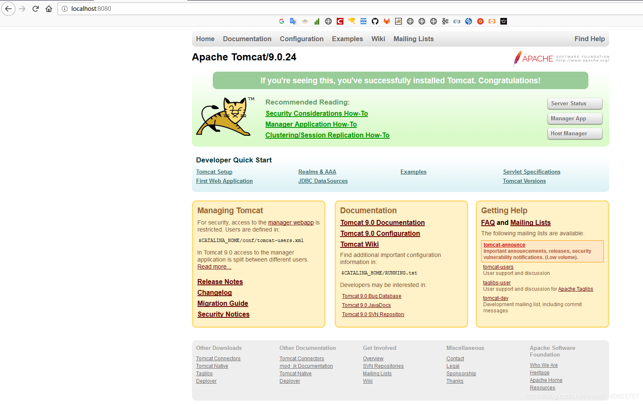The height and width of the screenshot is (404, 643).
Task: Open the FAQ link in Getting Help
Action: 488,223
